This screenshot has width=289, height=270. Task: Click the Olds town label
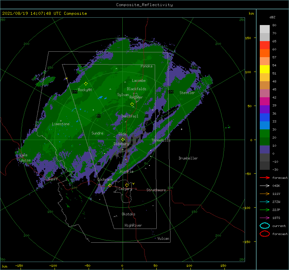click(x=122, y=134)
